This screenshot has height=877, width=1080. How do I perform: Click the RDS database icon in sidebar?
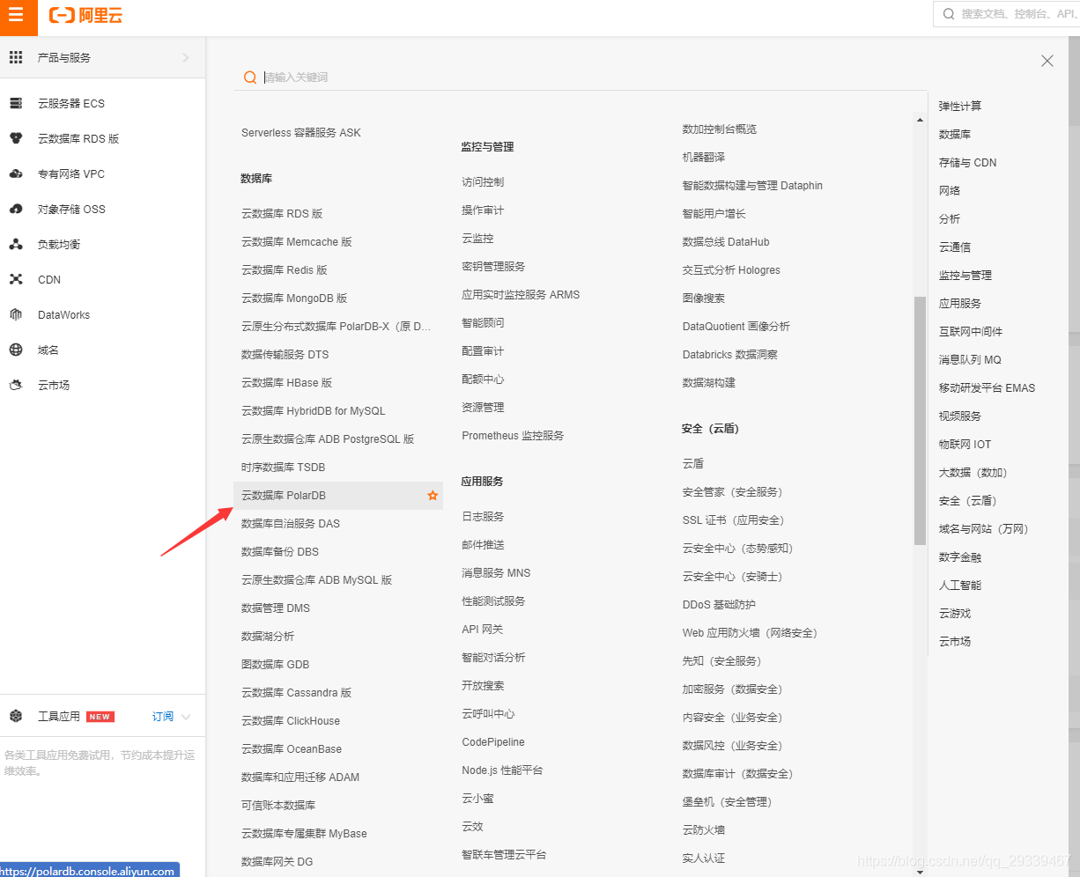tap(16, 138)
